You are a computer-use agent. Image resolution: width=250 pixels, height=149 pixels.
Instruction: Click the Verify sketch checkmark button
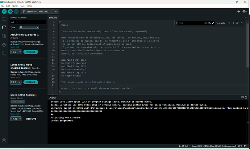(4, 12)
